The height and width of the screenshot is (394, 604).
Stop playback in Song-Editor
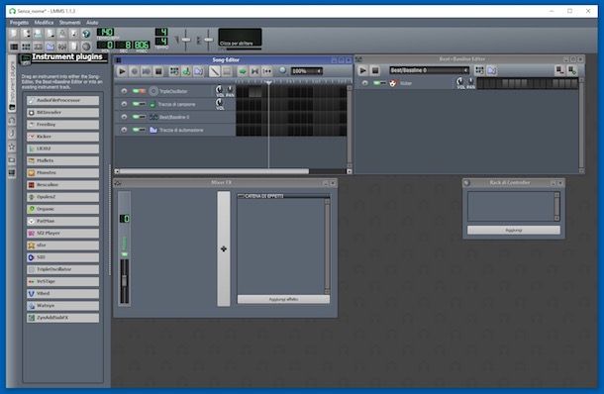(x=158, y=71)
